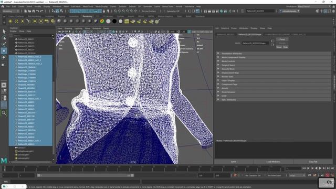
Task: Activate the Select tool in the toolbox
Action: pyautogui.click(x=4, y=31)
